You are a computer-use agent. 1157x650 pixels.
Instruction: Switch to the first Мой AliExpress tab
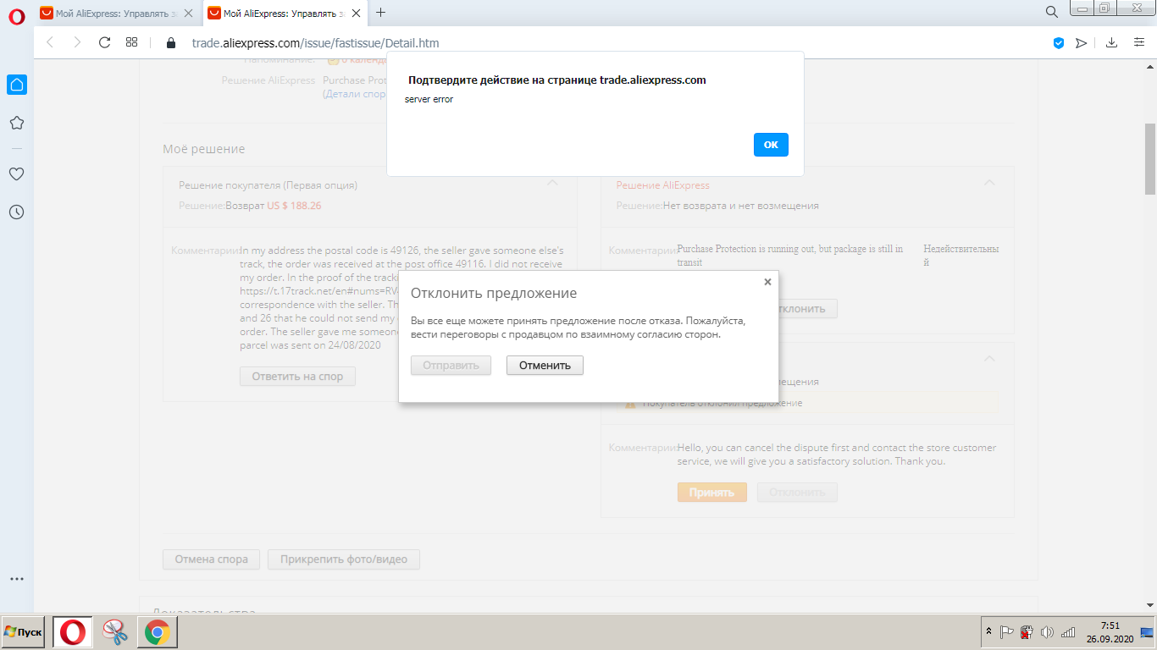117,13
